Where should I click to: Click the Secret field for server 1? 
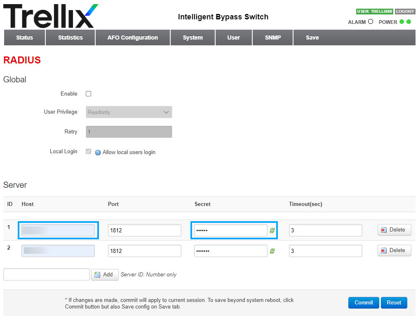[x=230, y=230]
